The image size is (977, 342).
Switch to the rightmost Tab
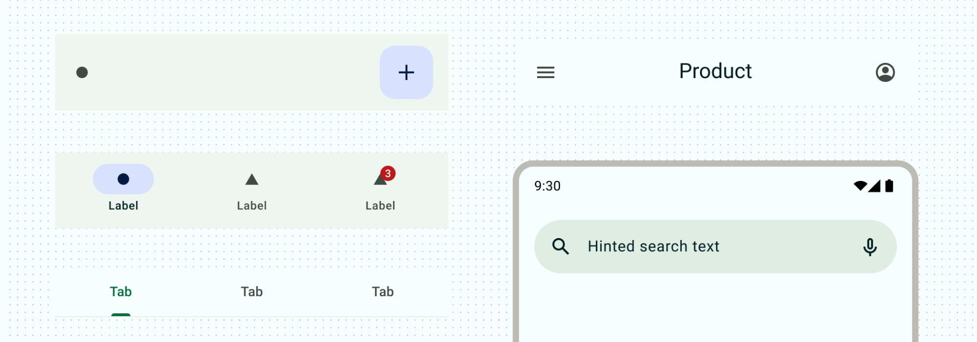pos(383,292)
